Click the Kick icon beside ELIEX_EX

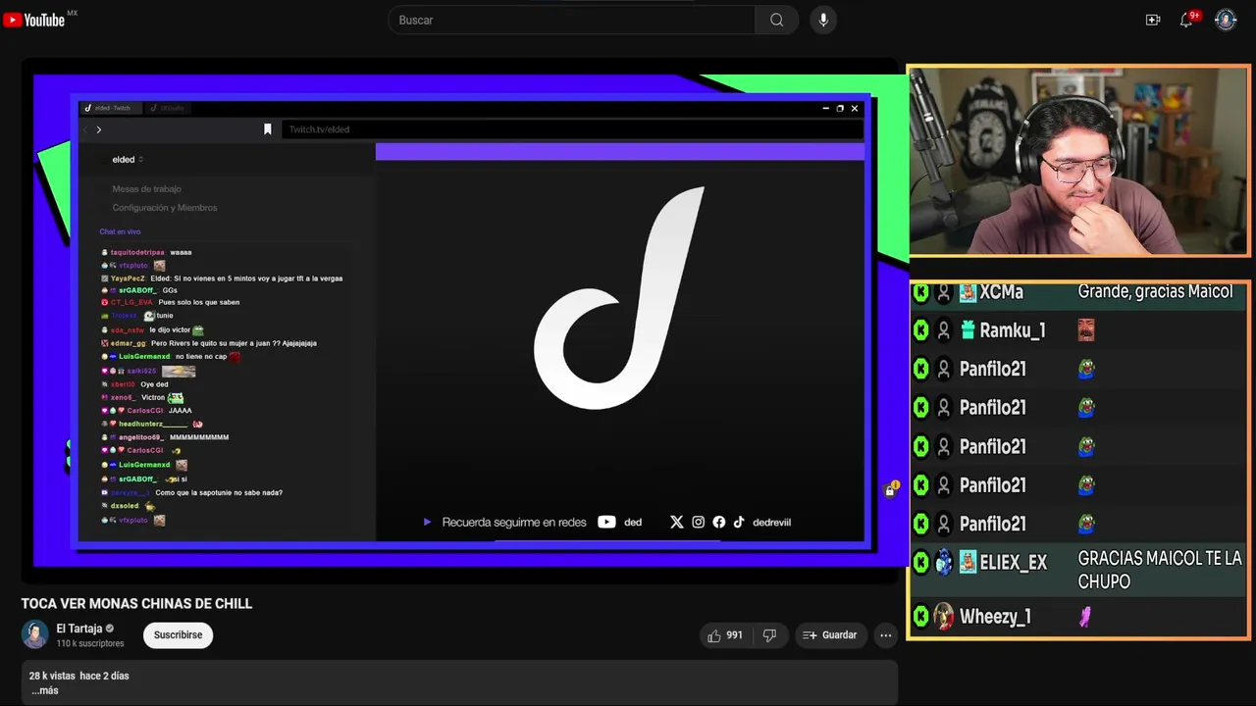(x=920, y=562)
